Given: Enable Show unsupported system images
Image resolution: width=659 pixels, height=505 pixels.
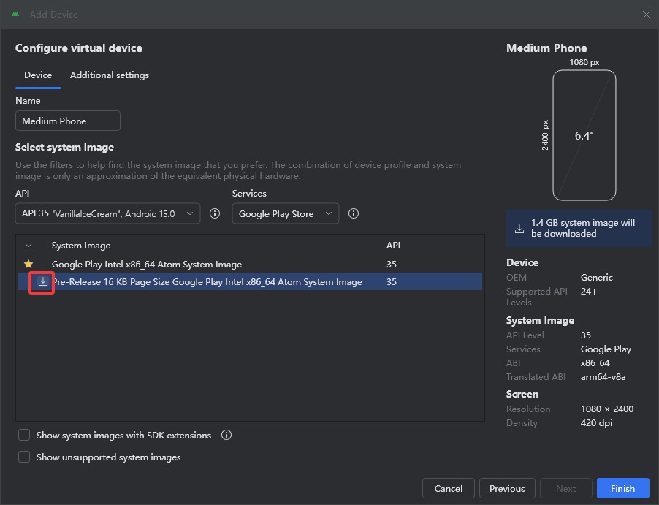Looking at the screenshot, I should 24,457.
